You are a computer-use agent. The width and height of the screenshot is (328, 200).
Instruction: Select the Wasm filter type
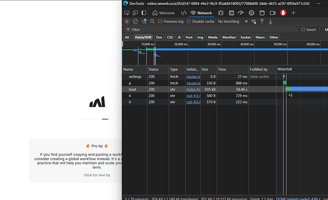click(260, 37)
